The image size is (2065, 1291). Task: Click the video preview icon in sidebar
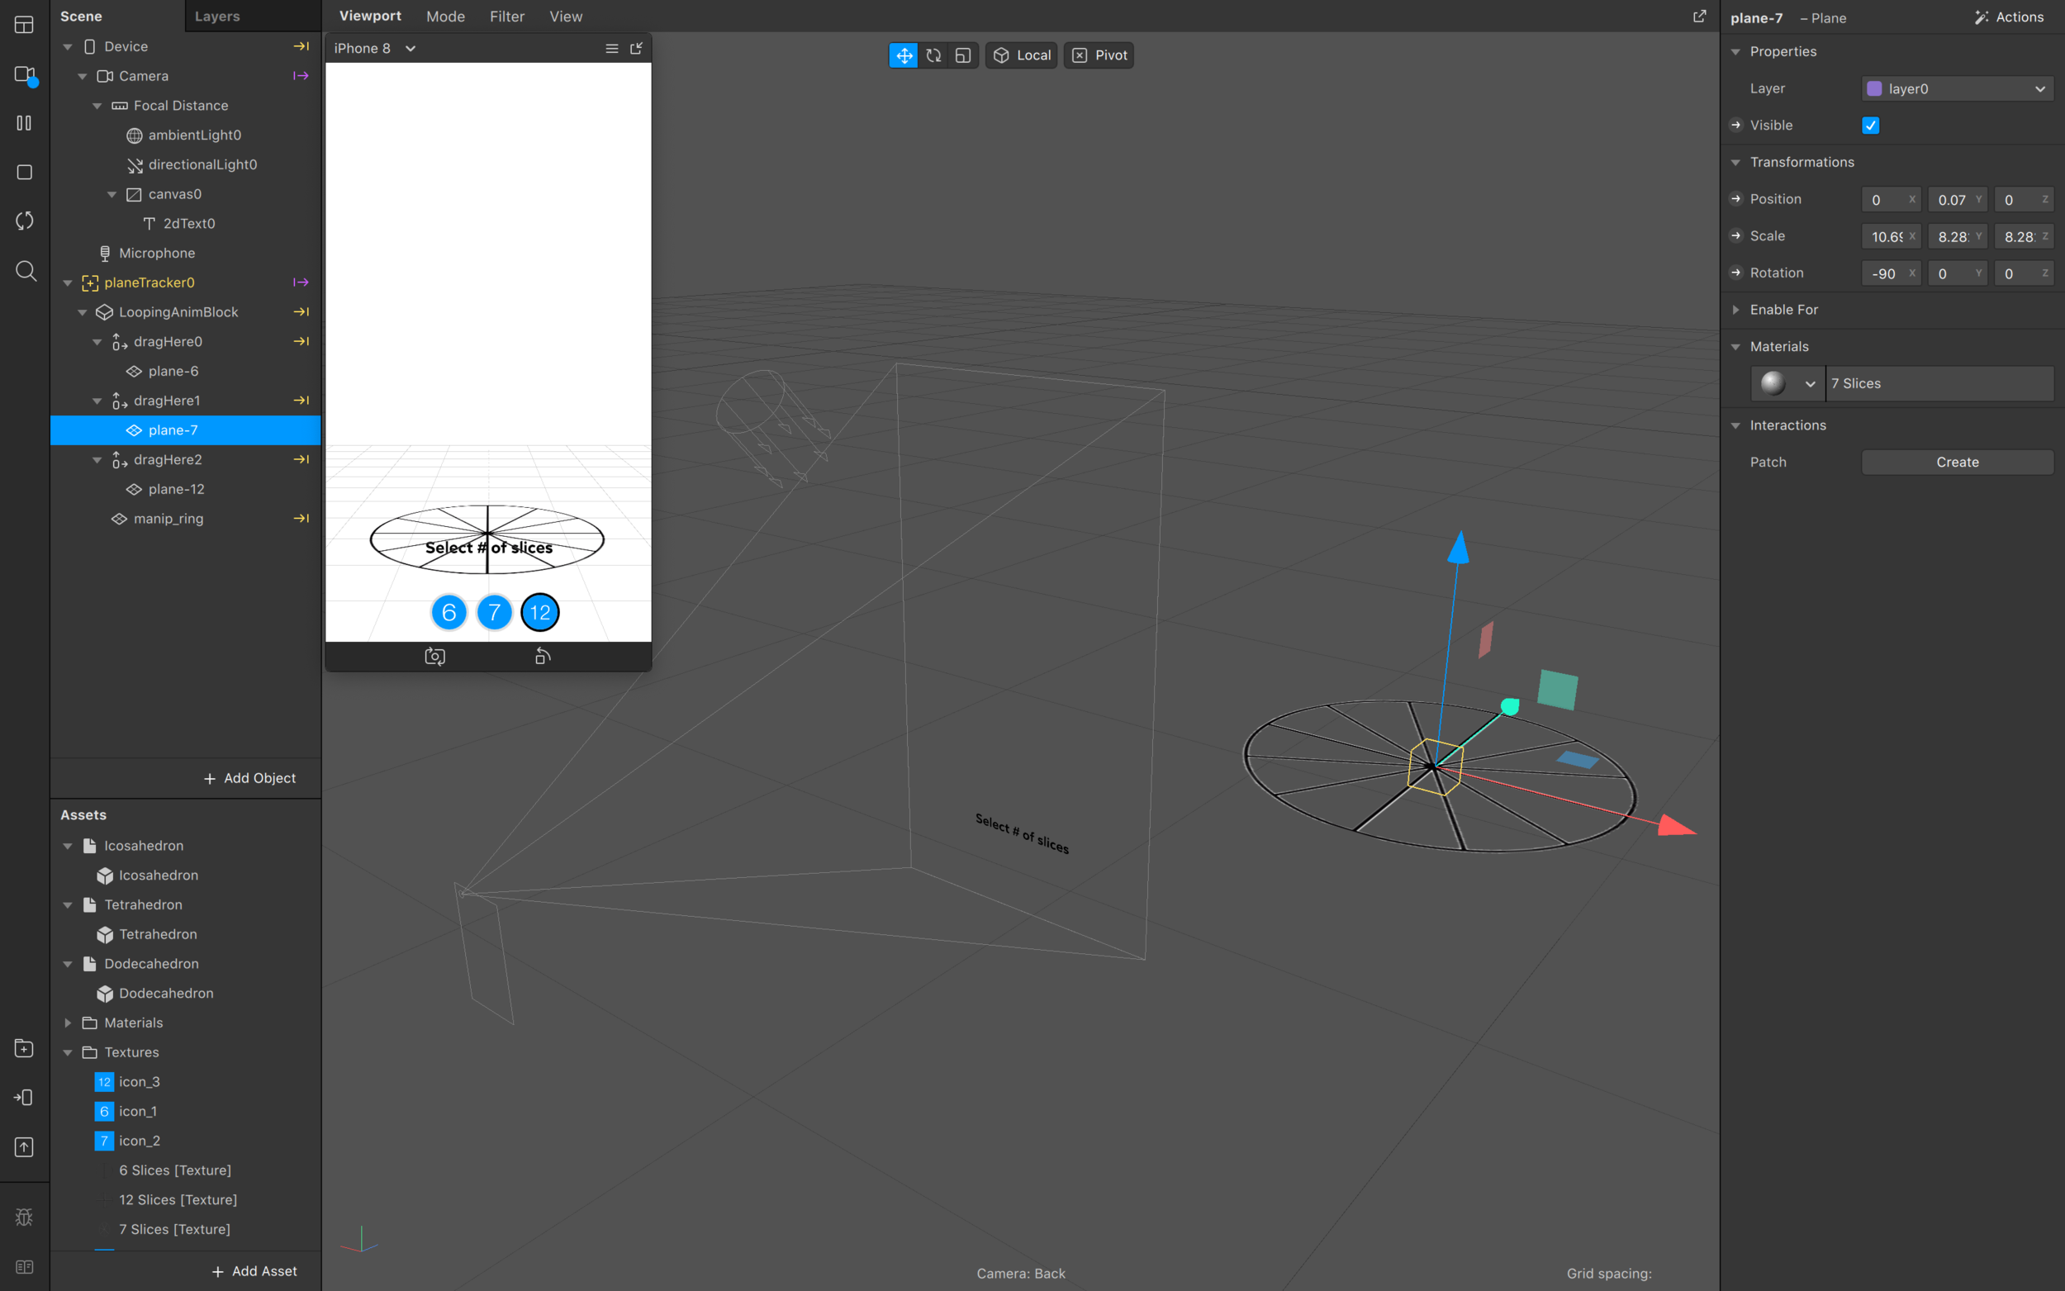click(x=25, y=74)
